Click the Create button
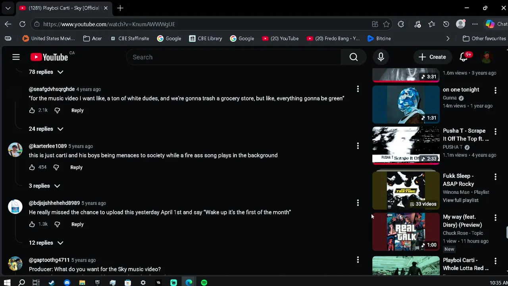The width and height of the screenshot is (508, 286). pyautogui.click(x=433, y=57)
